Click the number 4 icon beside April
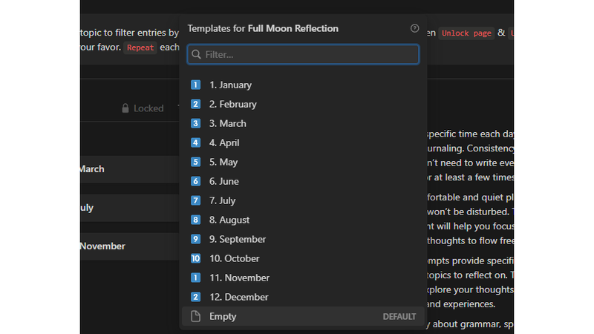Screen dimensions: 594x334 pyautogui.click(x=195, y=143)
